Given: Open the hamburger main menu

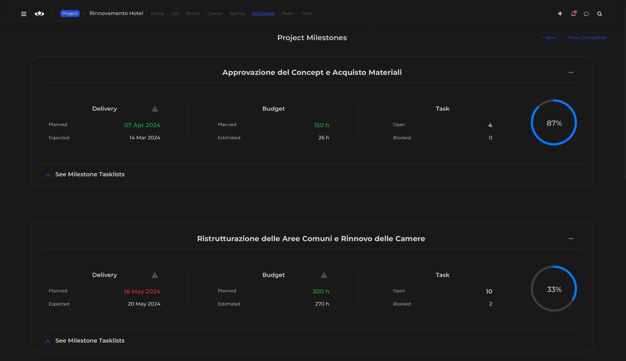Looking at the screenshot, I should (24, 14).
